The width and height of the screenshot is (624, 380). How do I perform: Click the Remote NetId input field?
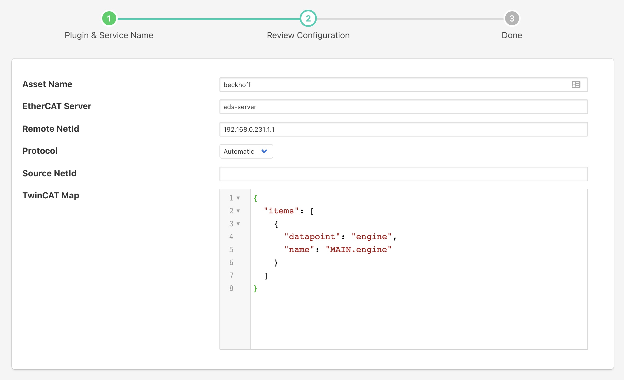403,129
